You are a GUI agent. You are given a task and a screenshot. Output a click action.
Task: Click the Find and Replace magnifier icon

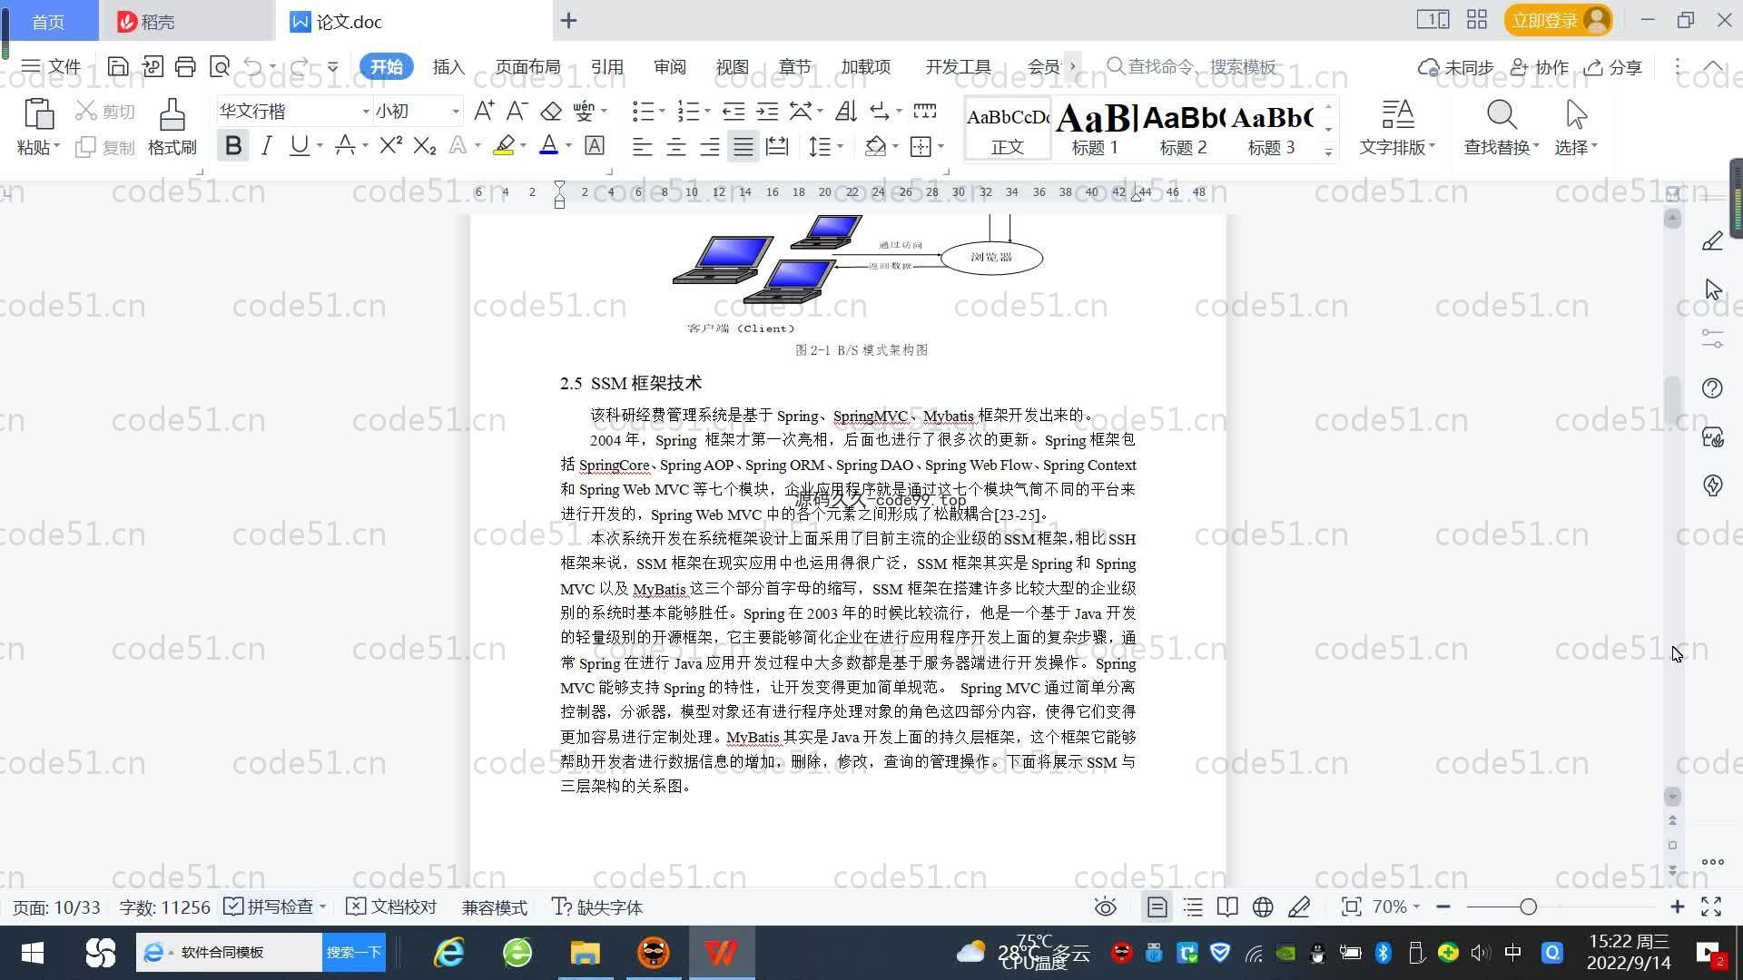click(x=1502, y=115)
